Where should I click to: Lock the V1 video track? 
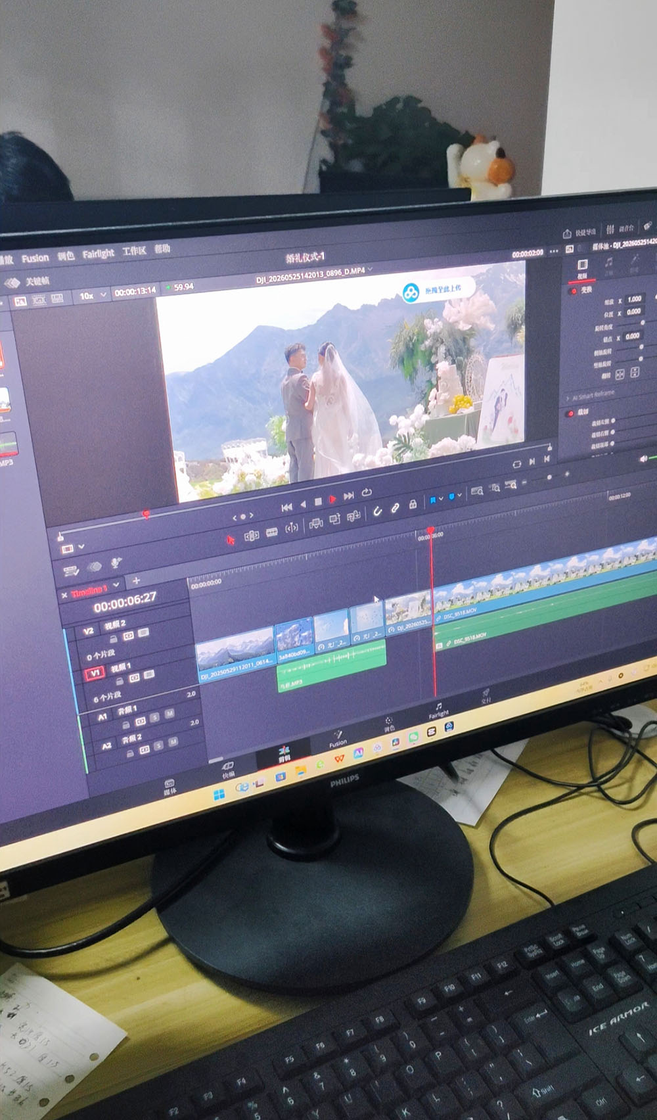[120, 681]
